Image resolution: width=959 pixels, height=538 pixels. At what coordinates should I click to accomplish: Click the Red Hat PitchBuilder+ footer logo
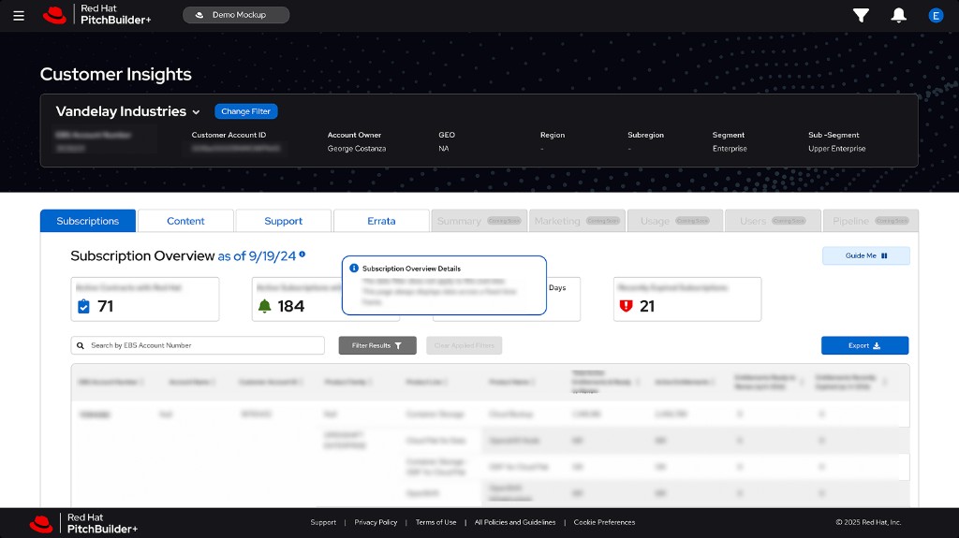click(83, 523)
